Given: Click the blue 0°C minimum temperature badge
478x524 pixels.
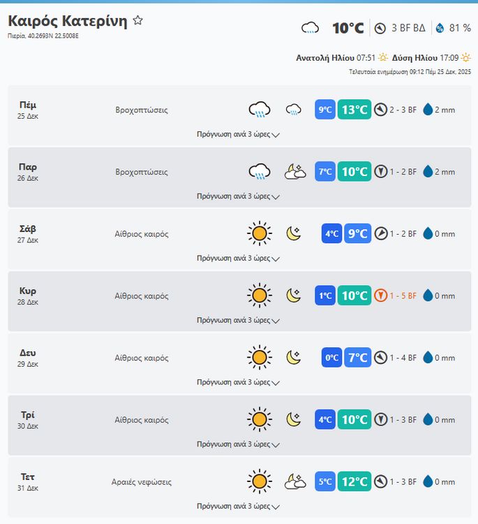Looking at the screenshot, I should point(331,358).
